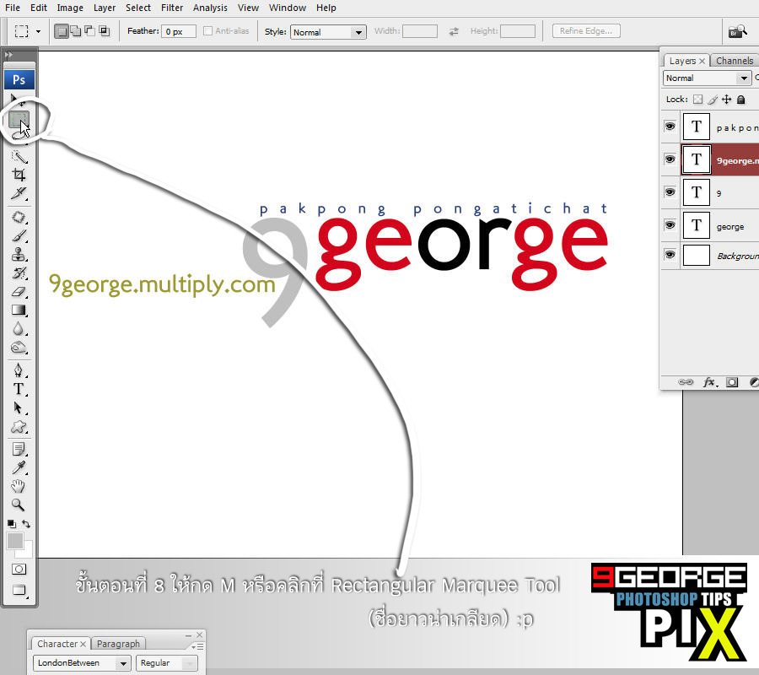Viewport: 759px width, 675px height.
Task: Select the Brush tool
Action: coord(19,235)
